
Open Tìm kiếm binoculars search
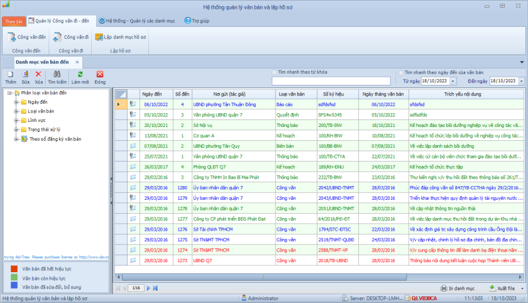pos(57,74)
